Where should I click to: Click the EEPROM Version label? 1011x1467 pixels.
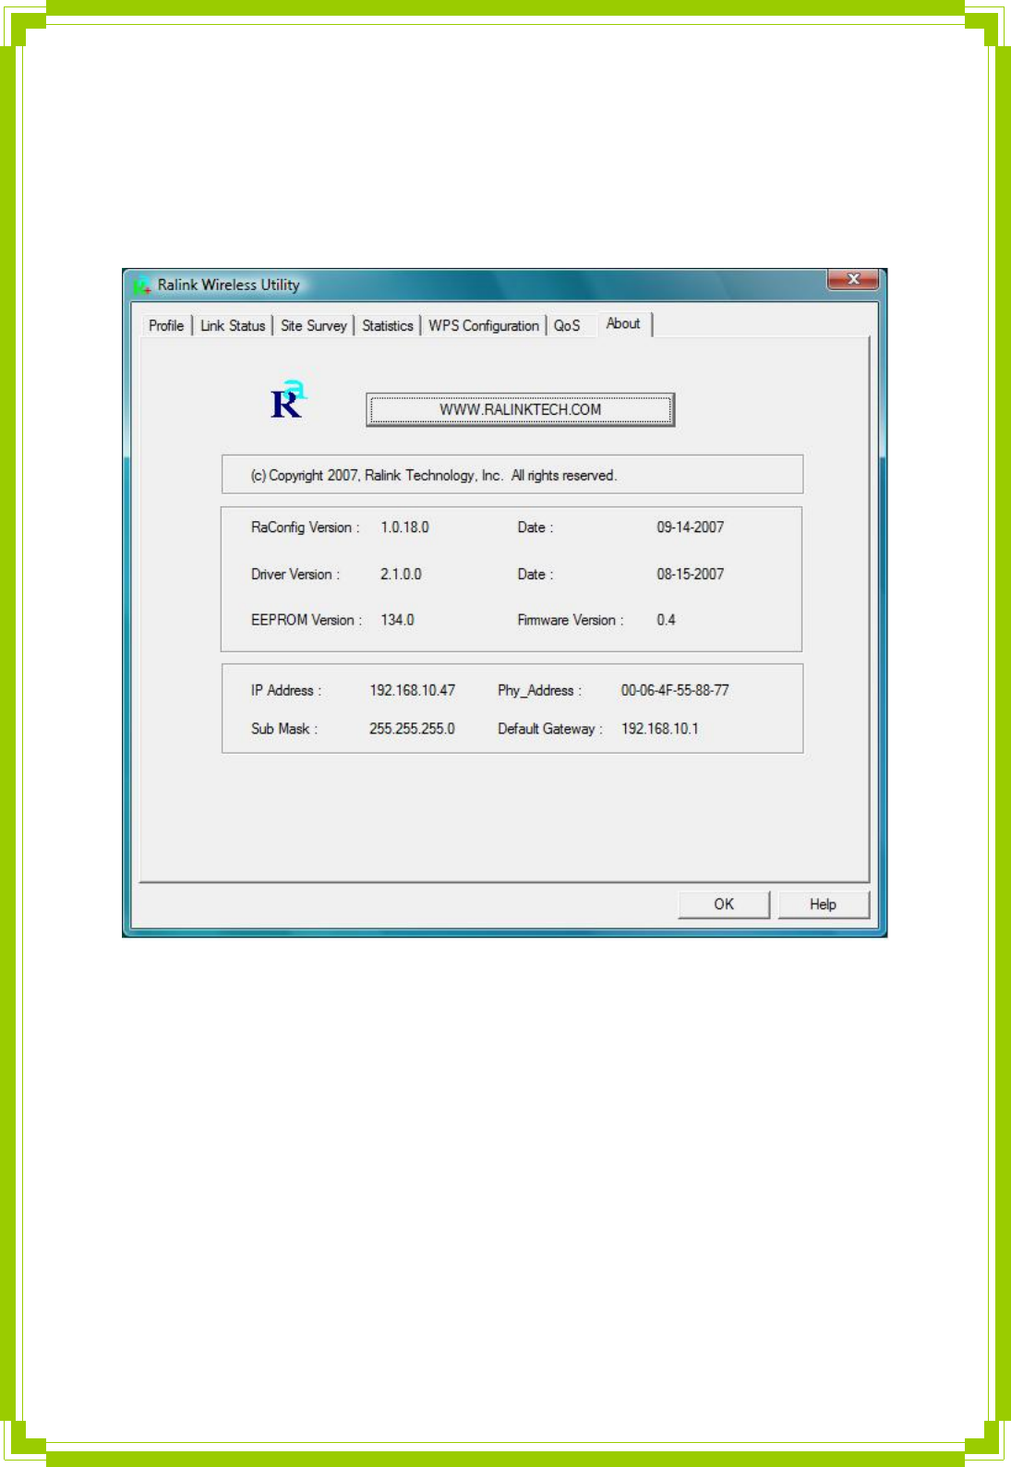tap(306, 620)
